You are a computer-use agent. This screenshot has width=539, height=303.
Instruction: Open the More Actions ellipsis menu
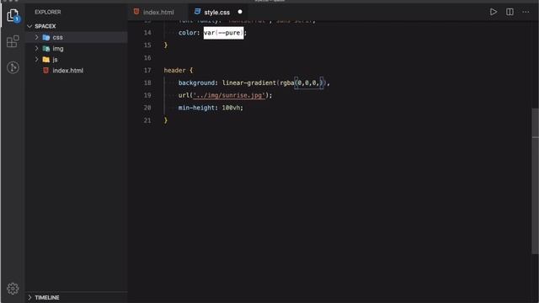(x=526, y=12)
